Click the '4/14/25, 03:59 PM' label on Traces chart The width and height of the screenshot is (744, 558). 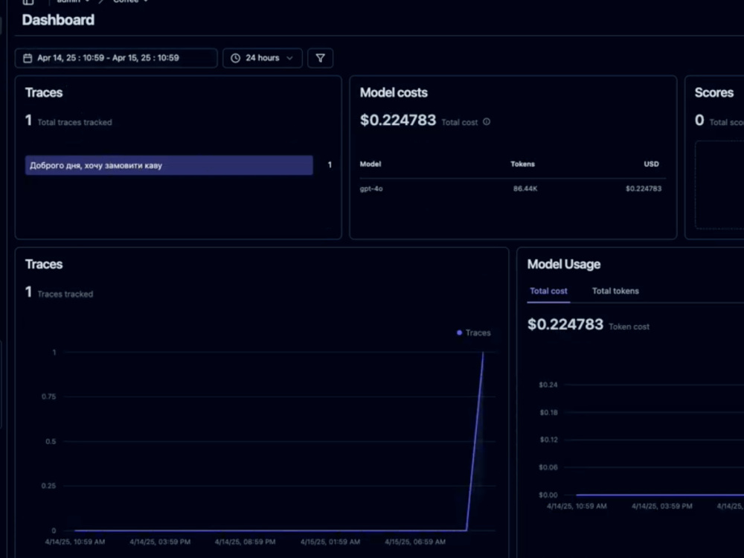pyautogui.click(x=160, y=542)
